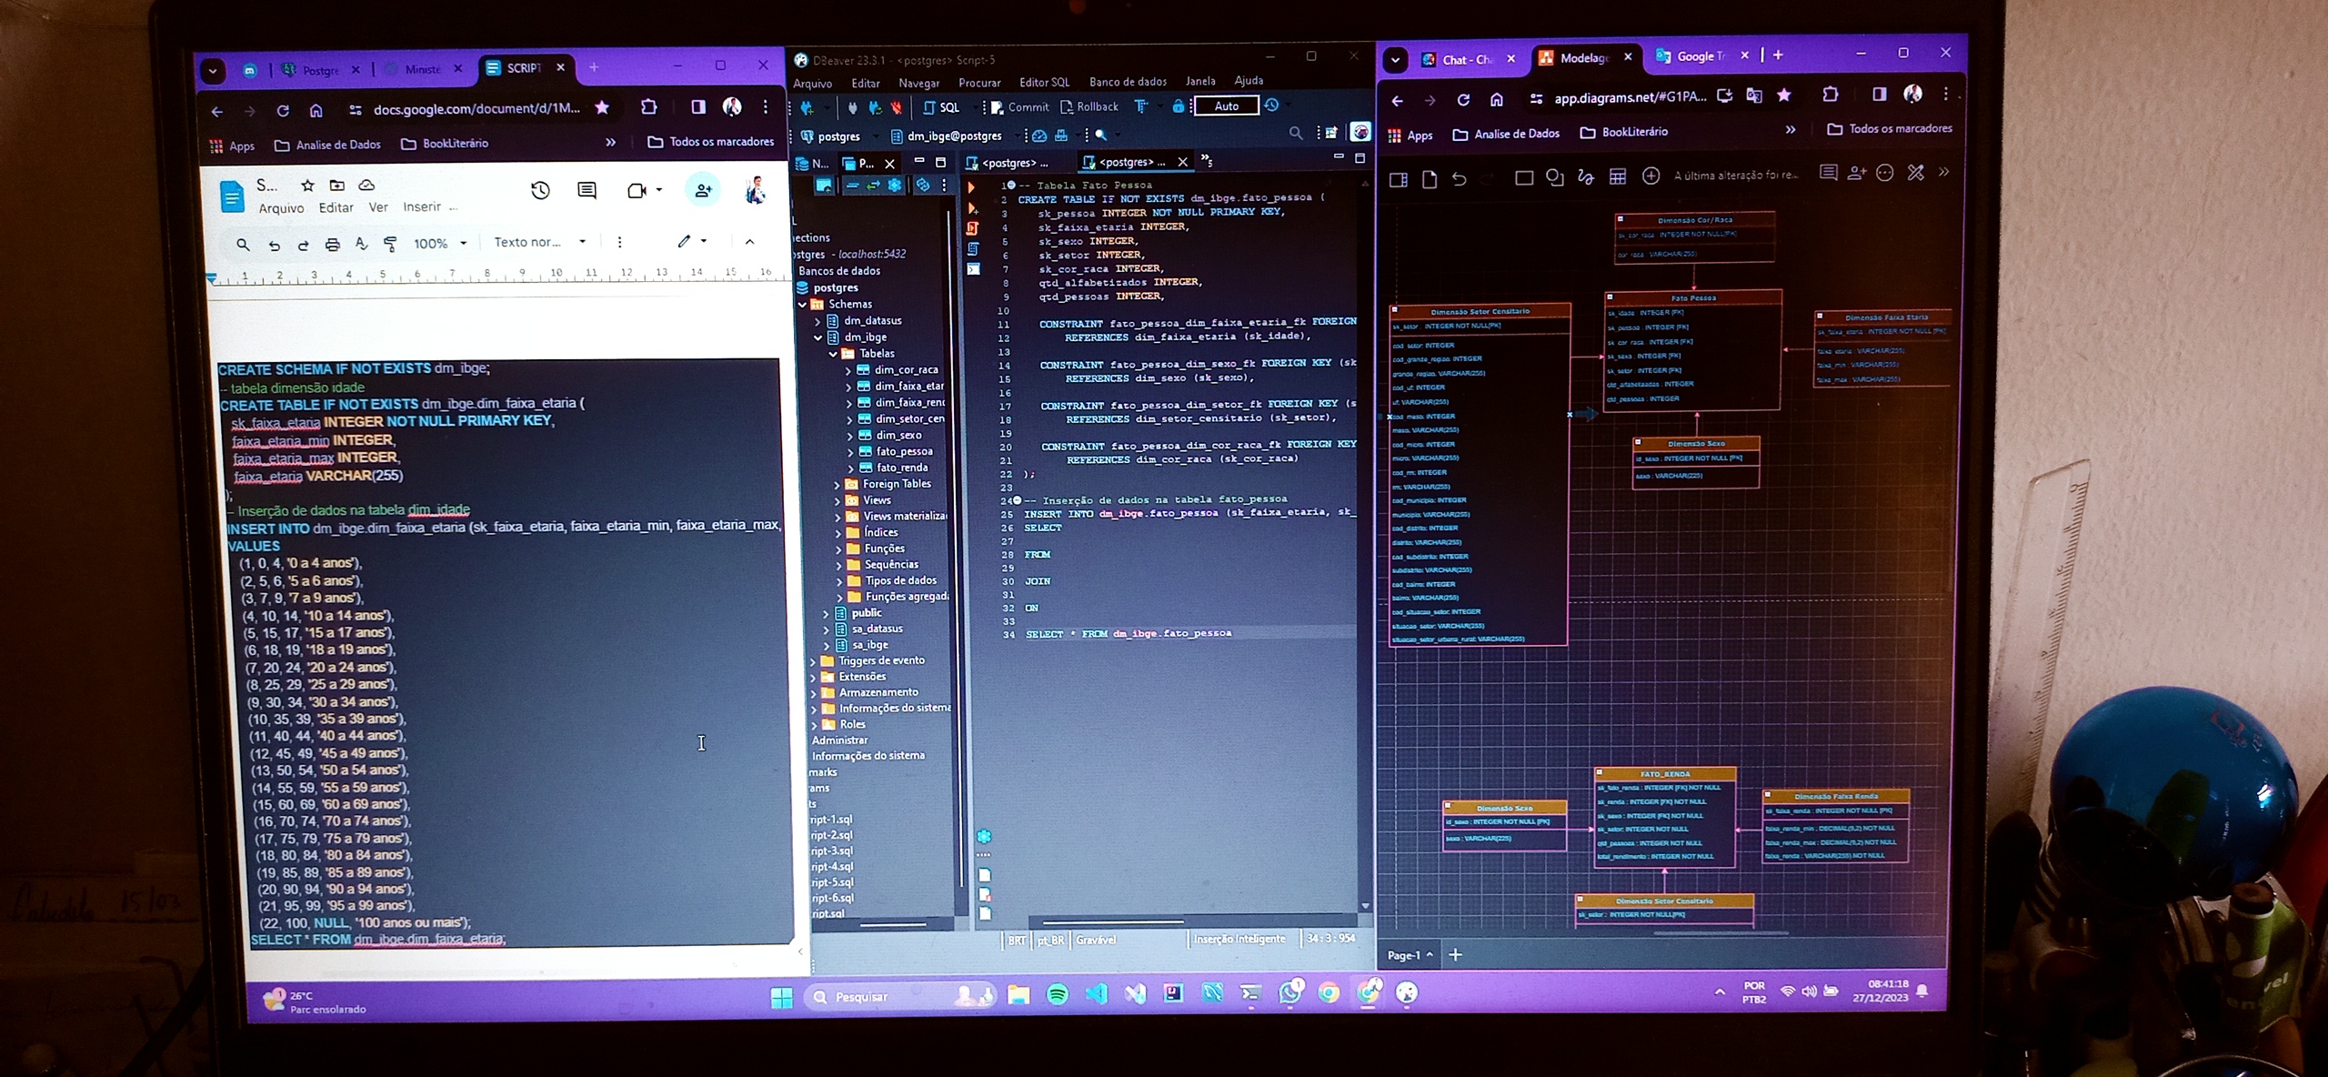
Task: Click the reconnect plug icon in DBeaver
Action: pyautogui.click(x=875, y=107)
